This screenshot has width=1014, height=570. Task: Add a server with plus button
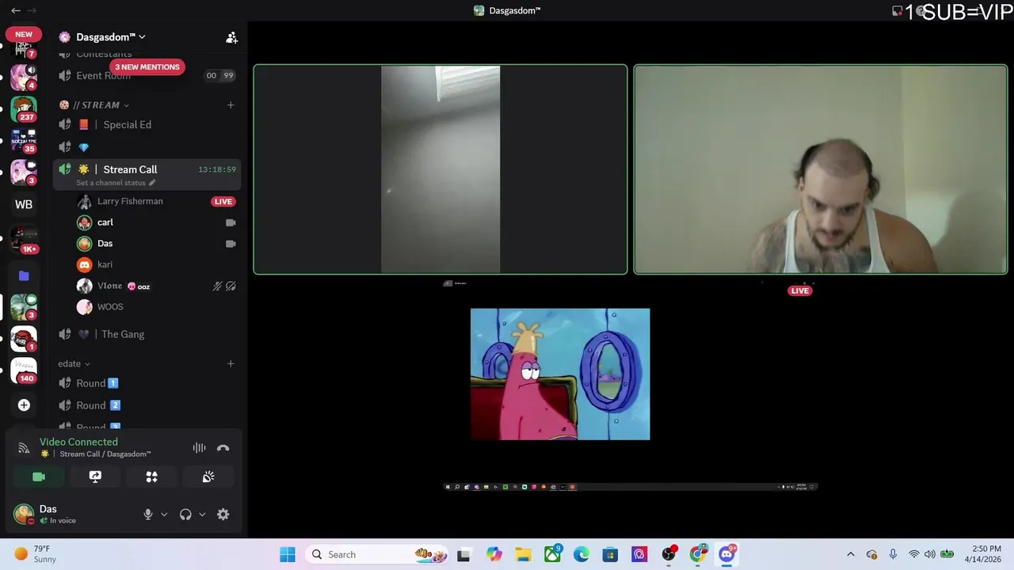[24, 405]
